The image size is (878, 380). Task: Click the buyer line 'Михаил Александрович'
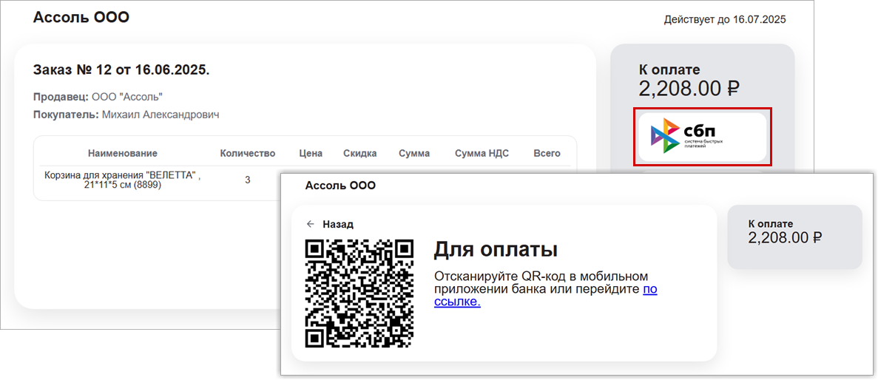pyautogui.click(x=161, y=115)
